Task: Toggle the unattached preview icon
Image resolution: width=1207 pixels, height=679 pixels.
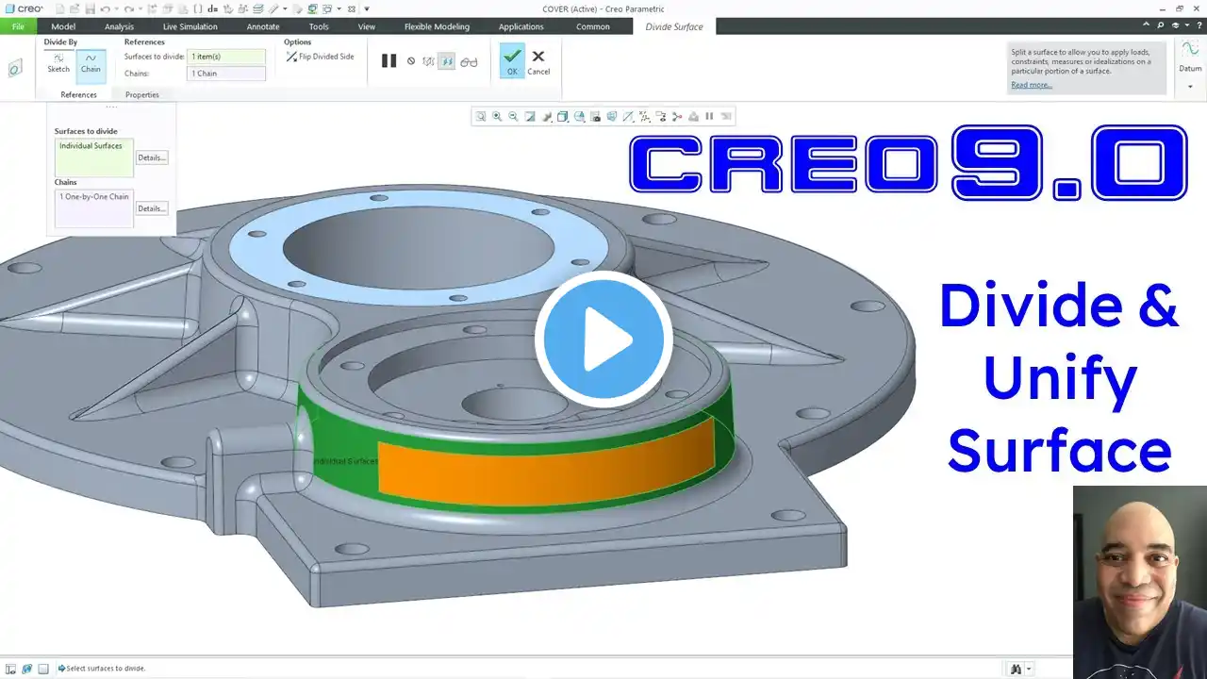Action: [x=428, y=61]
